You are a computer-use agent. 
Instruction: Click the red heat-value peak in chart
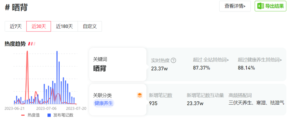[x=27, y=52]
